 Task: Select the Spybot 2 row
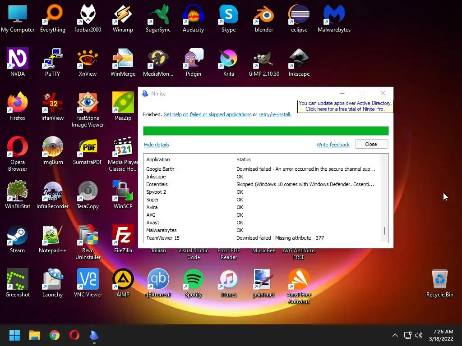(262, 192)
